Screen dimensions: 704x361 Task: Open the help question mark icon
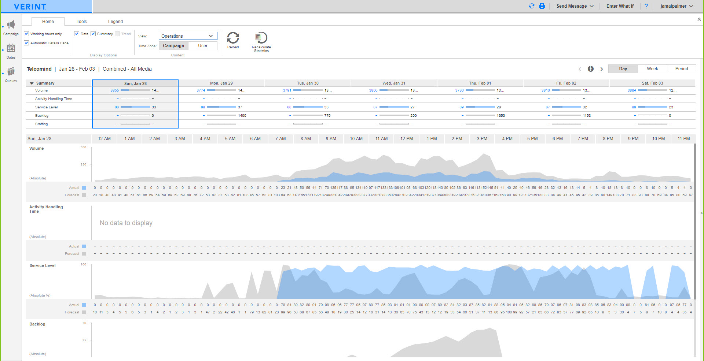pos(646,6)
